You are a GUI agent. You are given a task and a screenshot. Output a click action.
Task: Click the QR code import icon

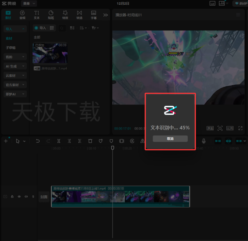(x=52, y=28)
